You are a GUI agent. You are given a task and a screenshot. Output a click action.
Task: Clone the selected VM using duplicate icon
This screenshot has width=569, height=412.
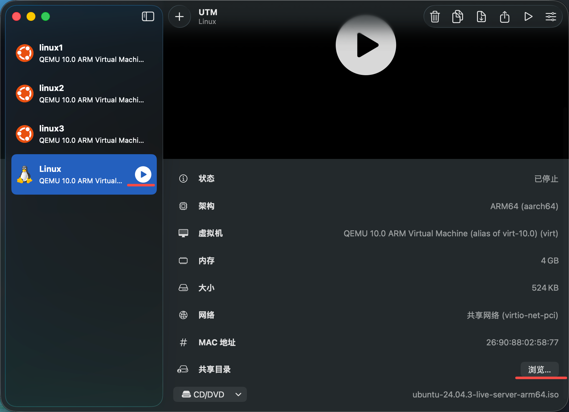tap(458, 16)
